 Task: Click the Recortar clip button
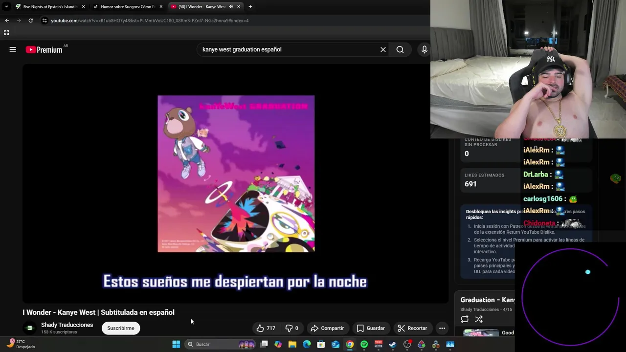[x=412, y=328]
